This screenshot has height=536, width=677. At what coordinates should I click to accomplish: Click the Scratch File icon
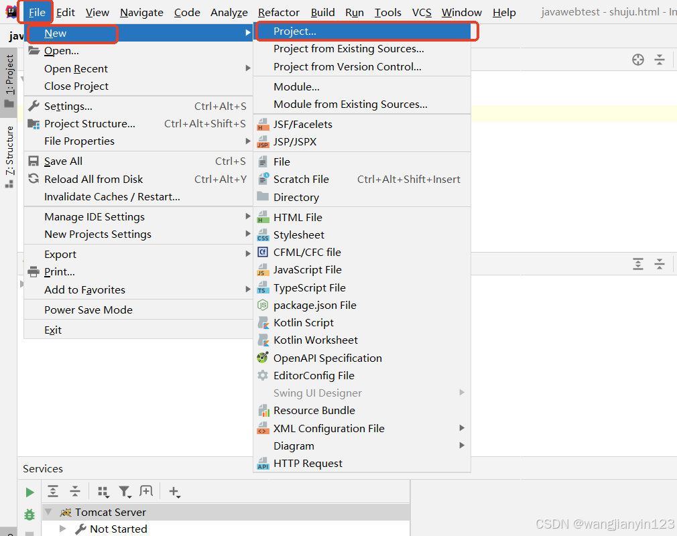(x=263, y=179)
